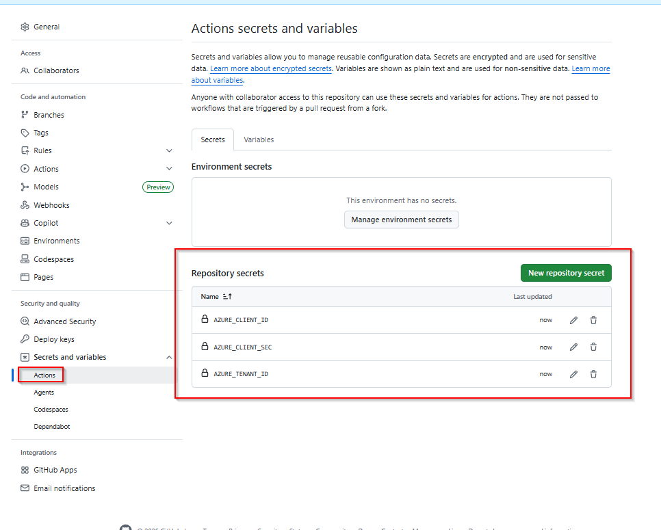Delete the AZURE_CLIENT_SEC secret trash icon
The height and width of the screenshot is (530, 661).
point(593,347)
